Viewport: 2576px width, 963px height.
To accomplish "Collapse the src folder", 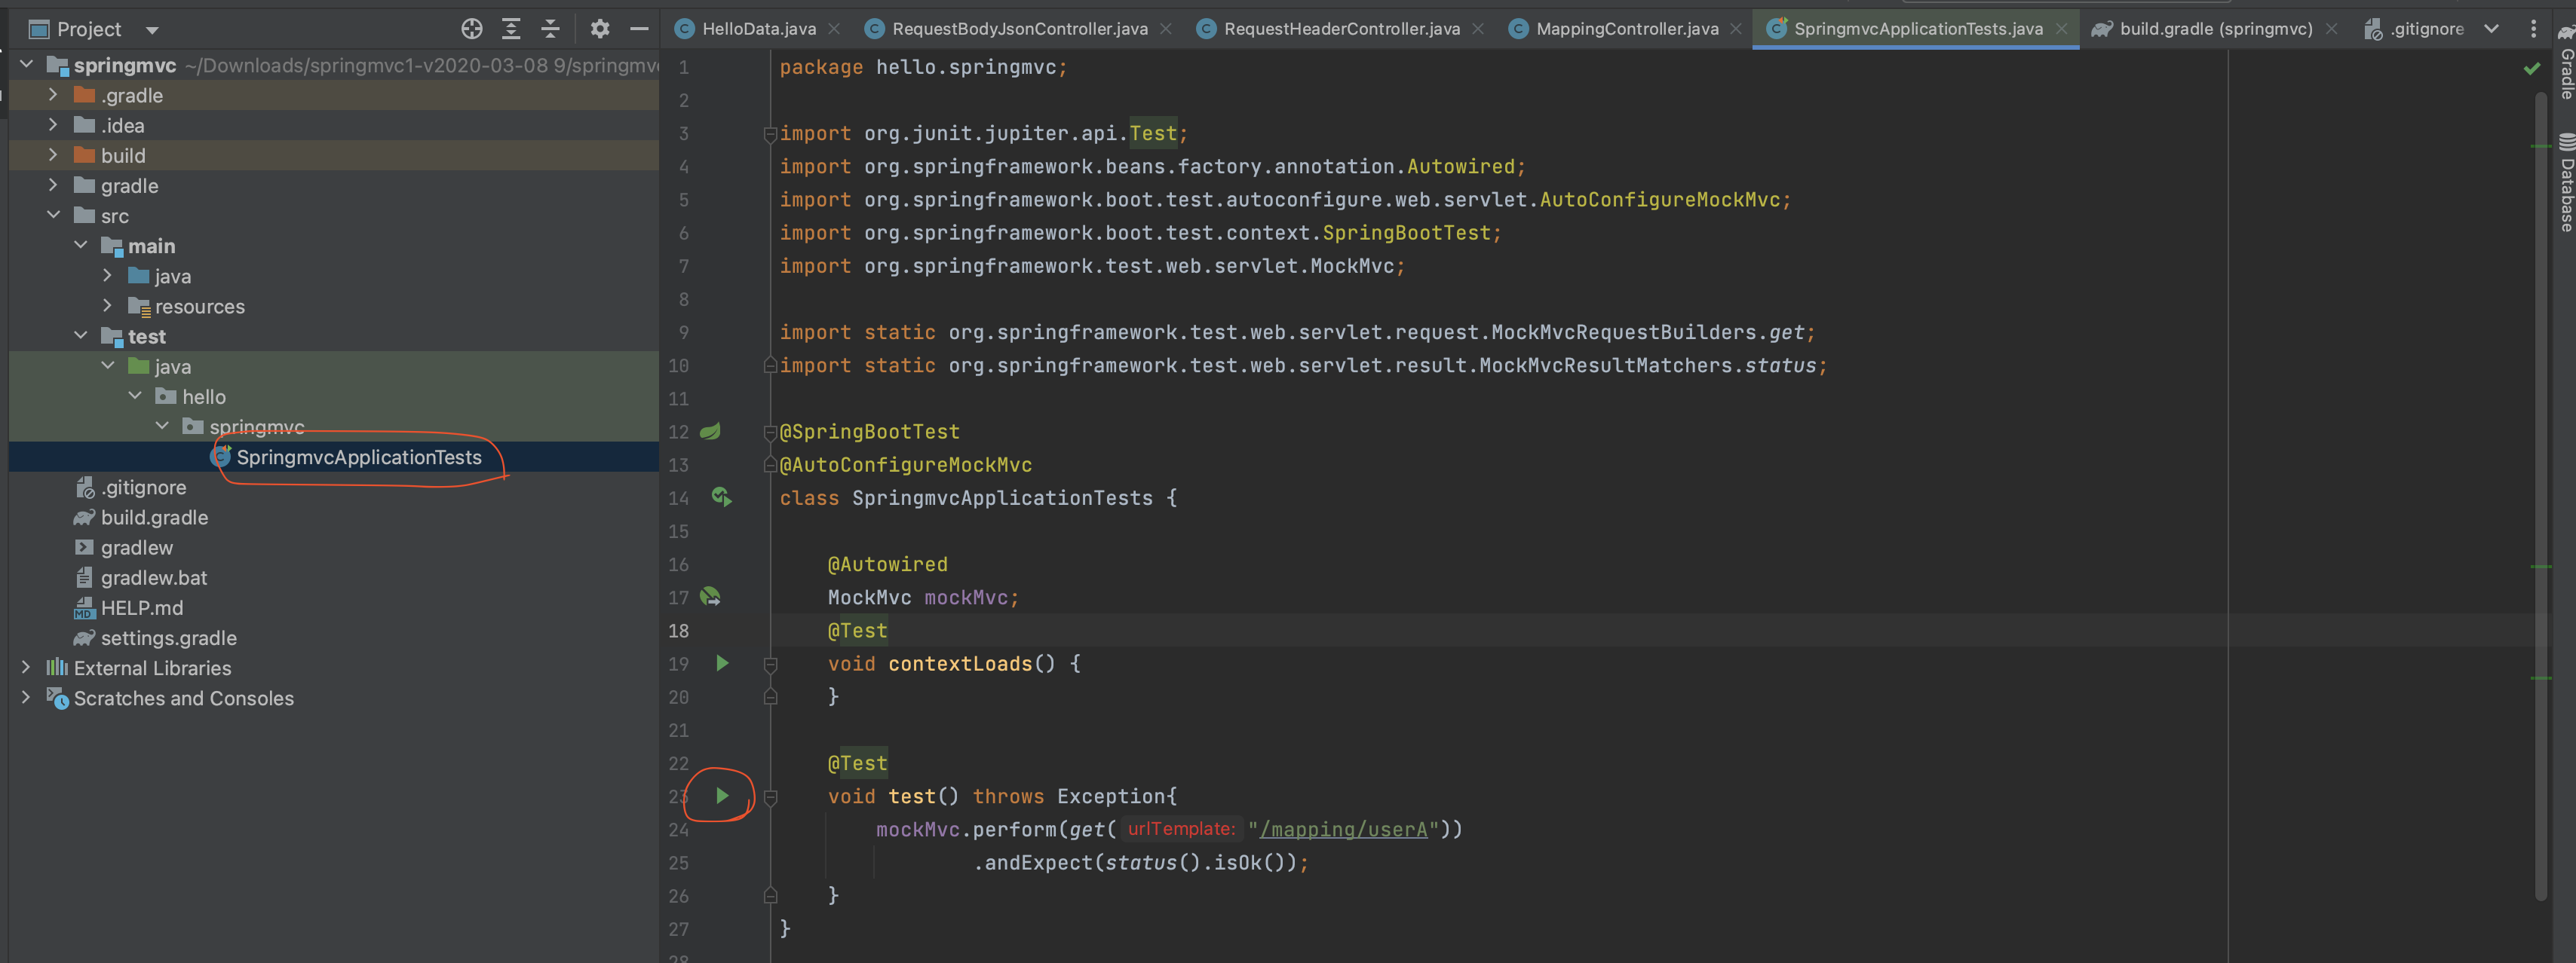I will click(54, 215).
